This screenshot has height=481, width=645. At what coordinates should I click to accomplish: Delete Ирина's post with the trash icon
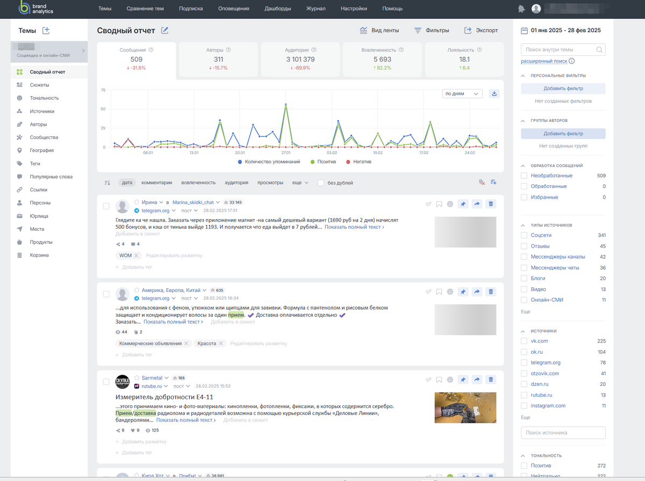click(x=491, y=203)
